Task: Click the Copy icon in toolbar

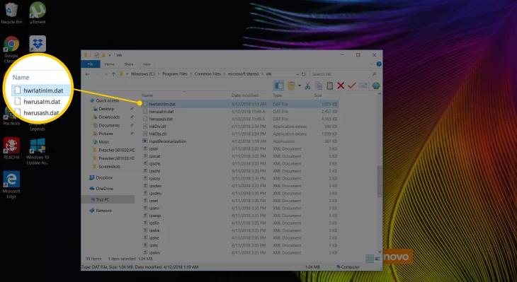Action: (x=319, y=86)
